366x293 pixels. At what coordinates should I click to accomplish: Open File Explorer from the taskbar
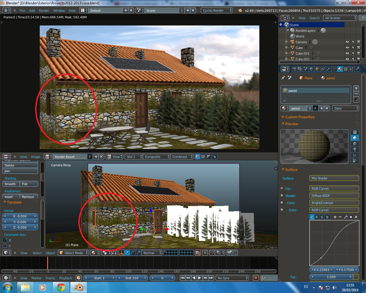click(25, 287)
